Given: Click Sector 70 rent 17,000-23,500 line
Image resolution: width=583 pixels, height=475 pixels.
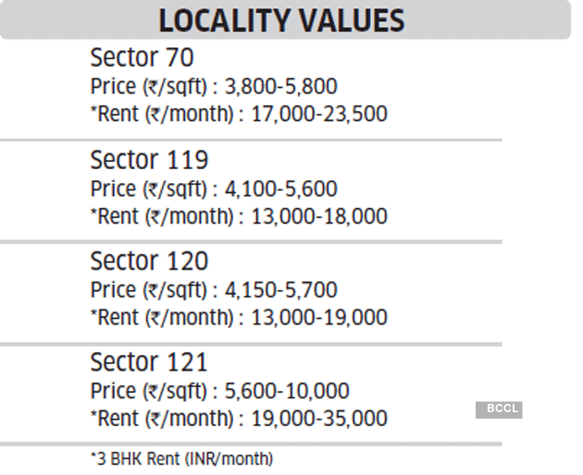Looking at the screenshot, I should [x=238, y=115].
